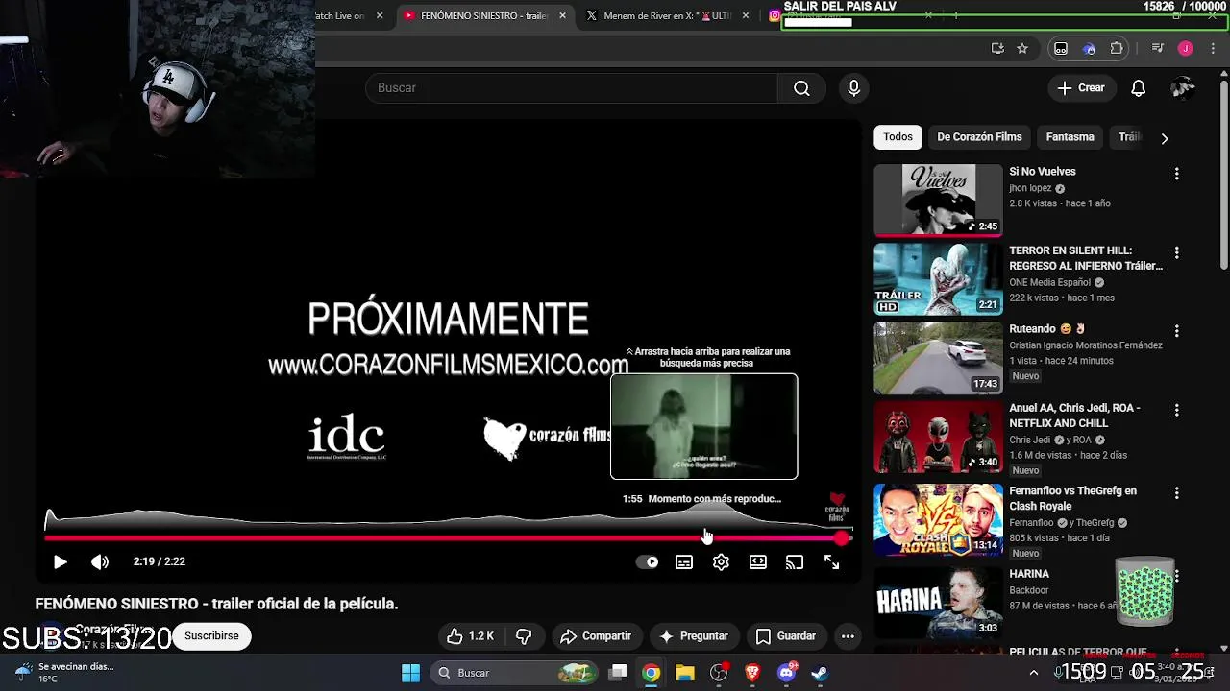Select the Todos filter chip

point(898,137)
